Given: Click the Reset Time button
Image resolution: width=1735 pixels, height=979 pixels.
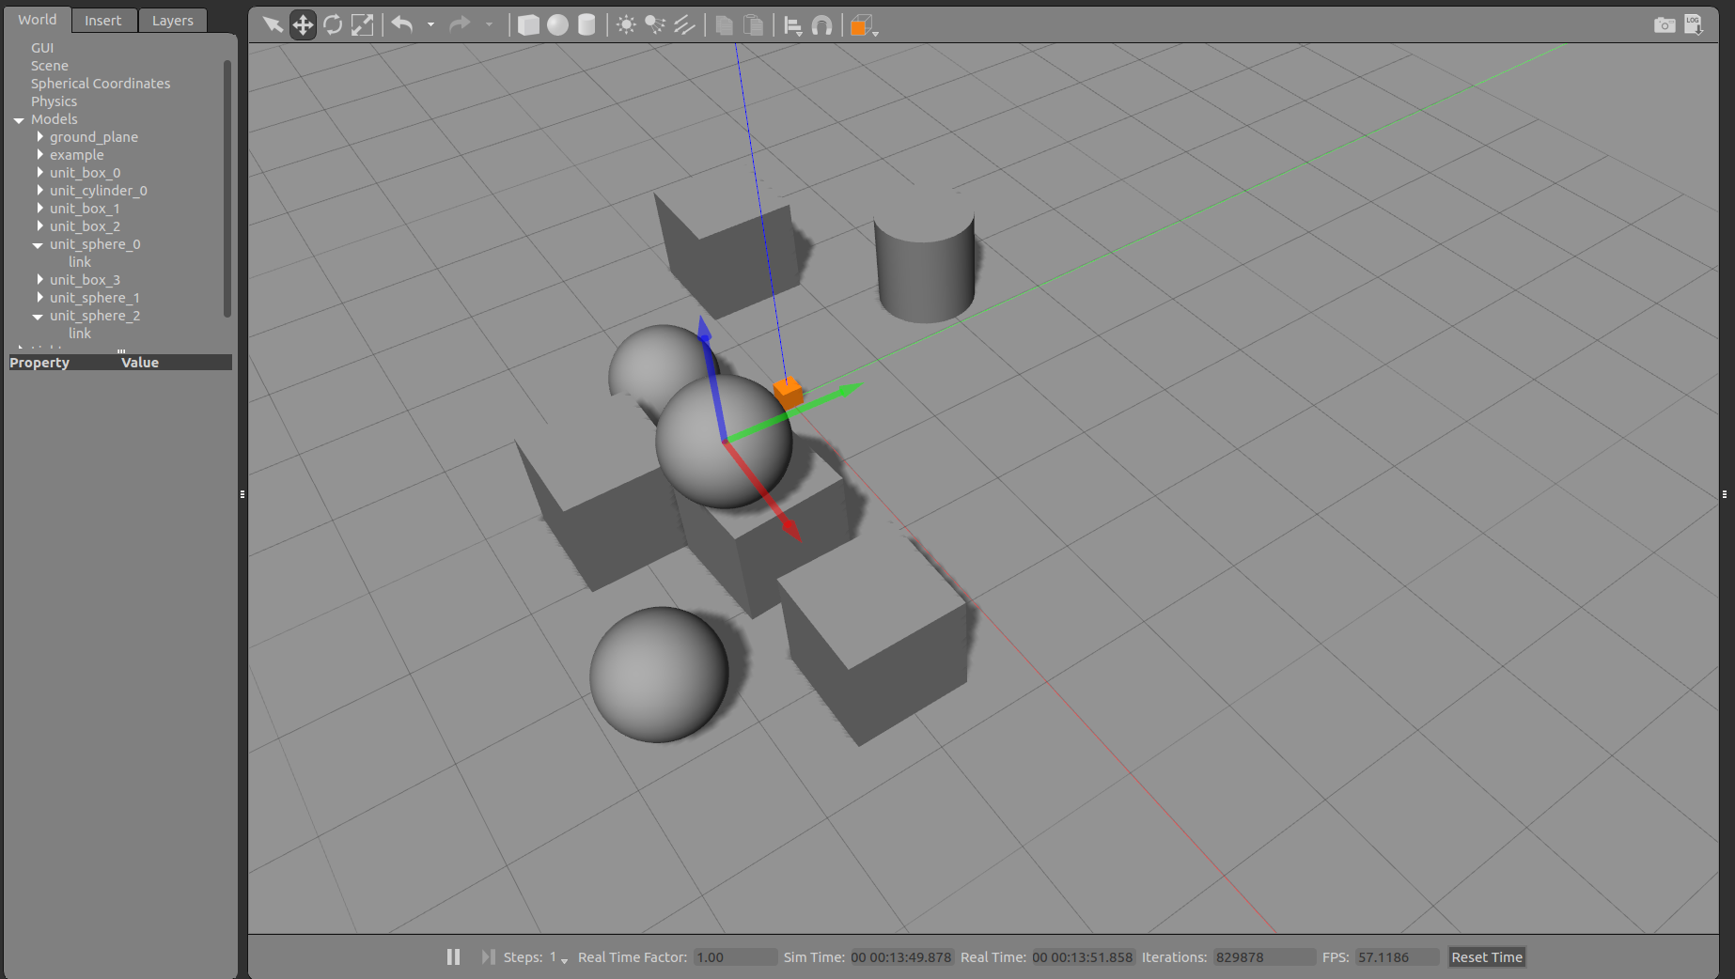Looking at the screenshot, I should 1487,957.
